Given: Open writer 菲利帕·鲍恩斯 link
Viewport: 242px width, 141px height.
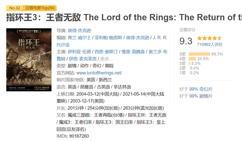Looking at the screenshot, I should [x=109, y=38].
